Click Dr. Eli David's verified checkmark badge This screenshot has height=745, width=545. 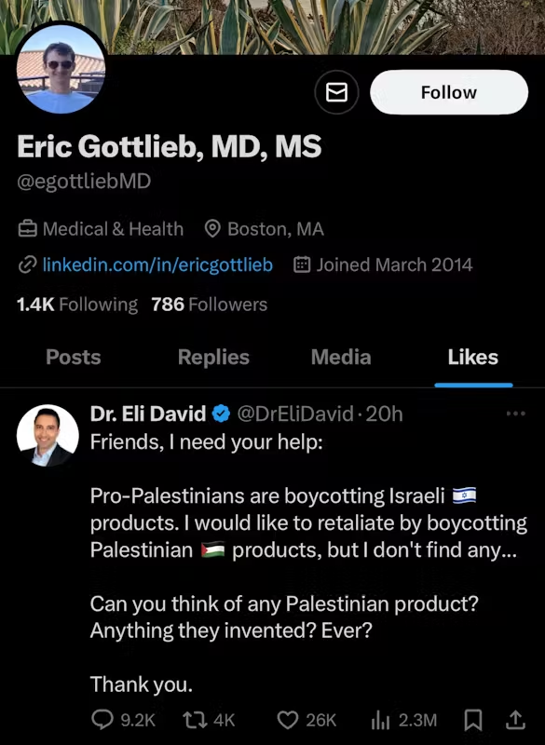tap(221, 413)
